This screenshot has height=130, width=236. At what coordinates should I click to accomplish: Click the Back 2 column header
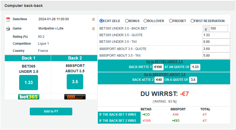74,58
